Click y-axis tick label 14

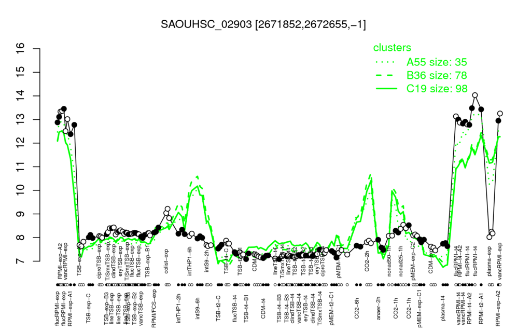coord(21,96)
